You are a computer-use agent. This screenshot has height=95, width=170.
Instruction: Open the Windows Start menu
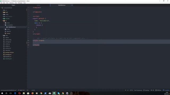[2, 93]
